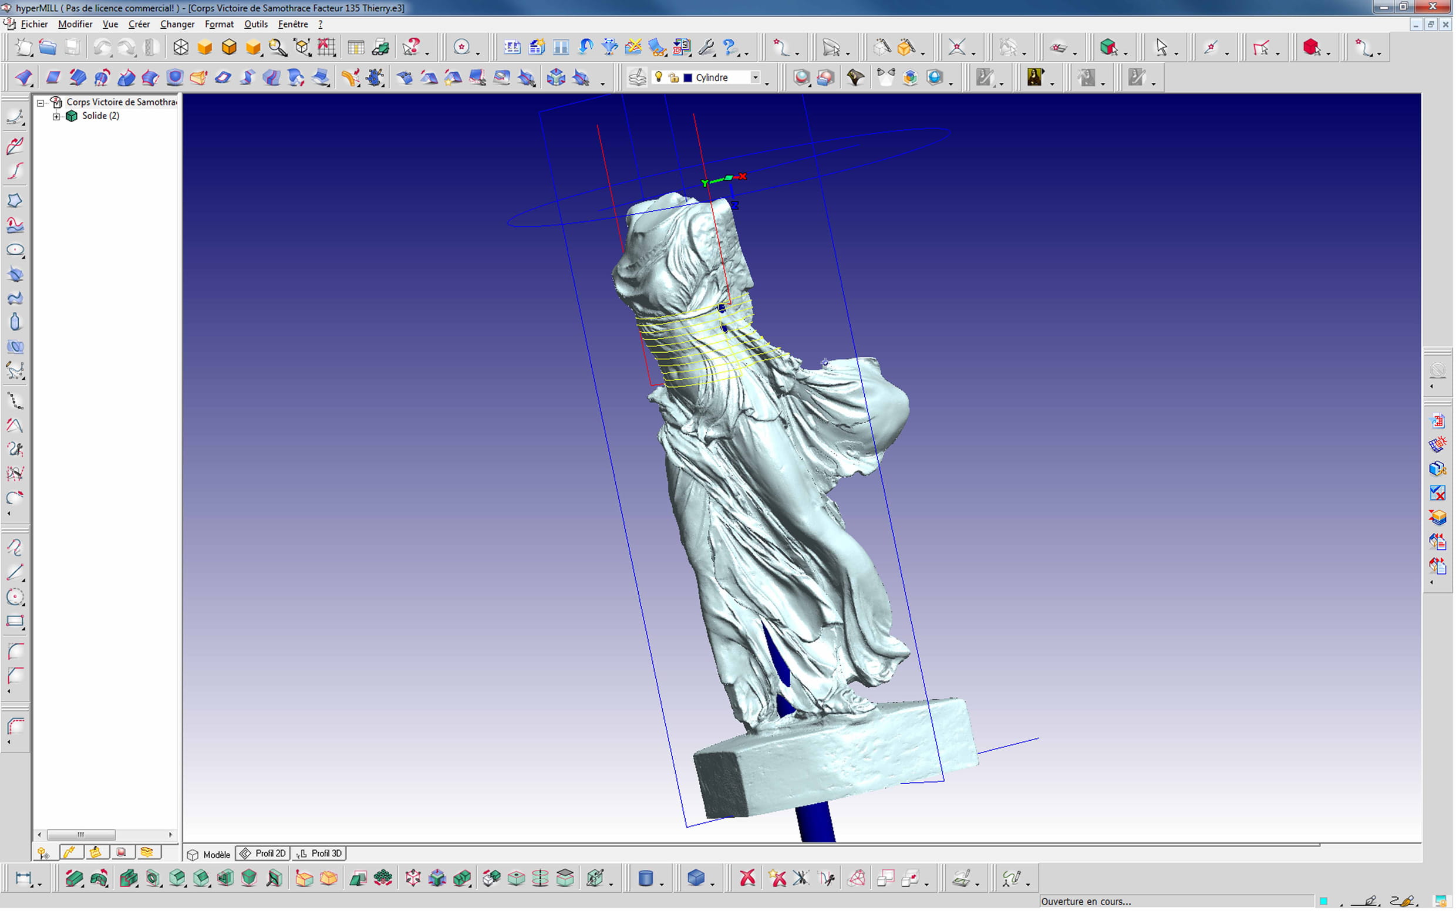1456x911 pixels.
Task: Click the blue undo arrow hyperMILL icon
Action: (x=585, y=48)
